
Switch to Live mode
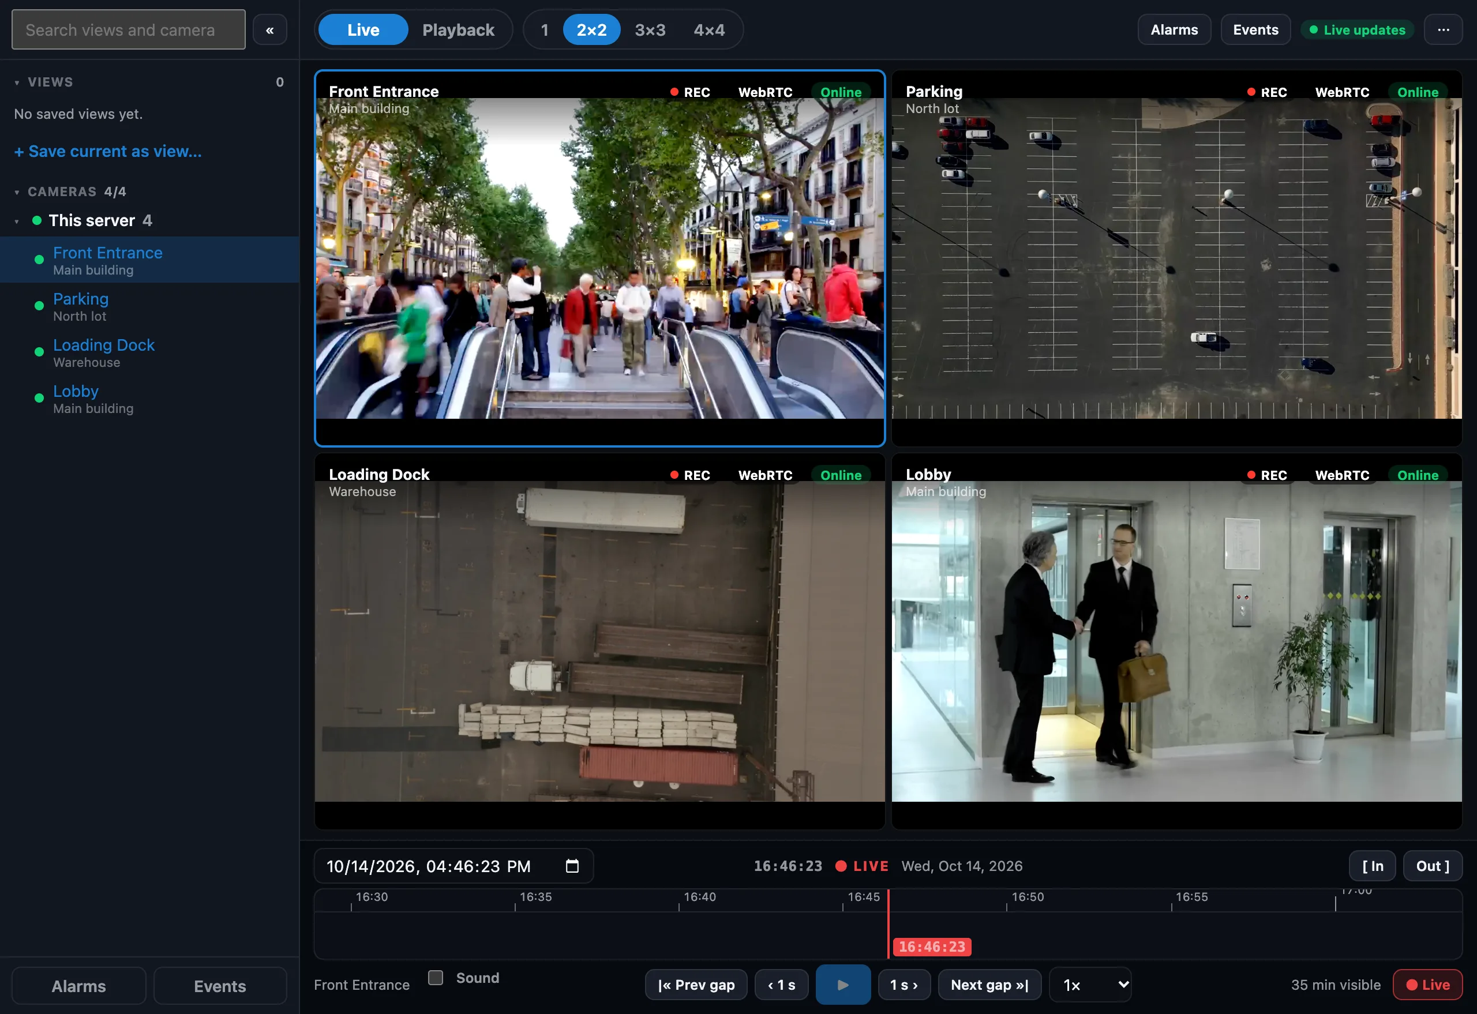coord(363,30)
